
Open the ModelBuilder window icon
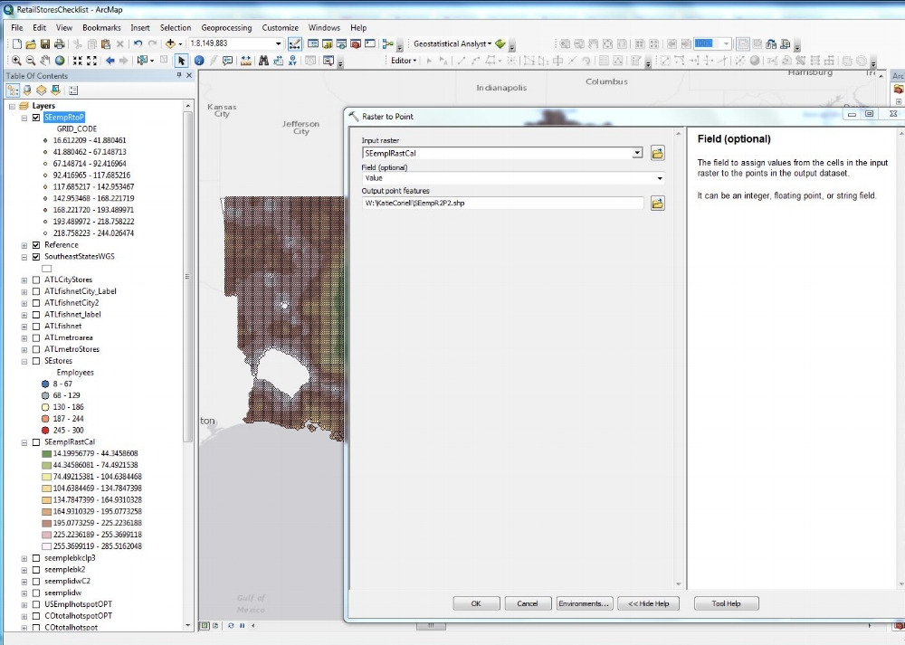pos(388,43)
